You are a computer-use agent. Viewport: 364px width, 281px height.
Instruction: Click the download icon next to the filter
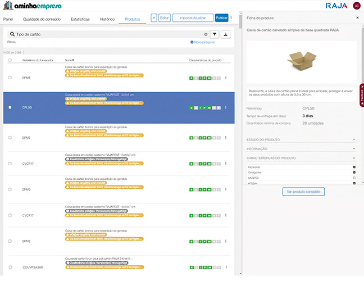click(225, 34)
